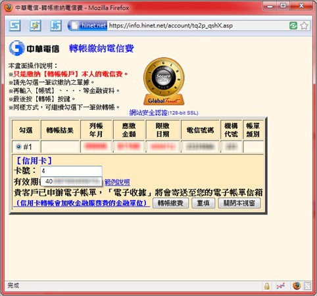This screenshot has width=317, height=296.
Task: Open the 信用卡轉帳會加收金融服務費 notice link
Action: (82, 203)
